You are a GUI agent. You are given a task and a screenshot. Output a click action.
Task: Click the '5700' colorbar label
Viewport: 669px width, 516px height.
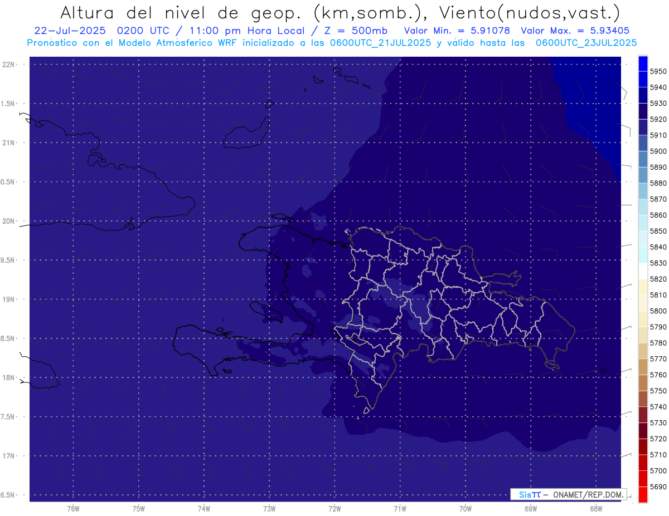658,471
